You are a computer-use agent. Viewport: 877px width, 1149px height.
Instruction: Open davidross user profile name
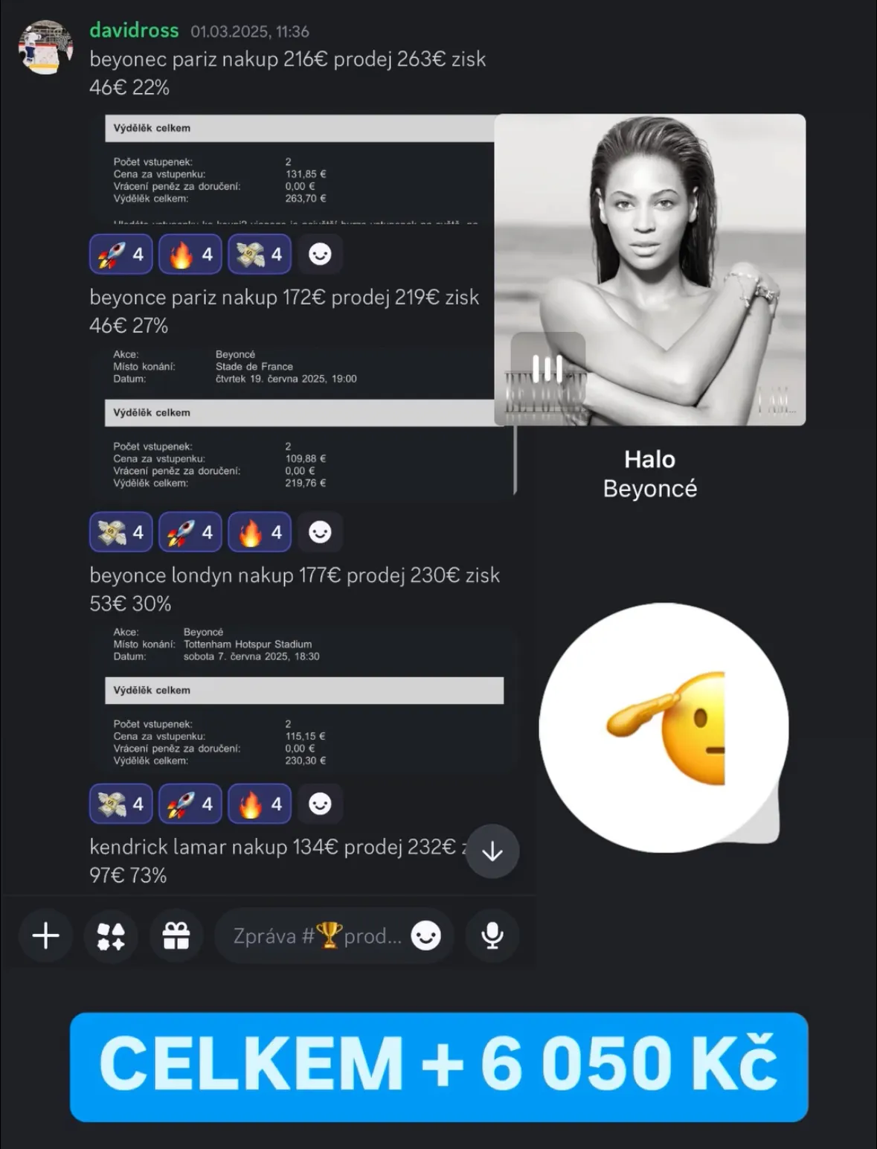[x=134, y=31]
